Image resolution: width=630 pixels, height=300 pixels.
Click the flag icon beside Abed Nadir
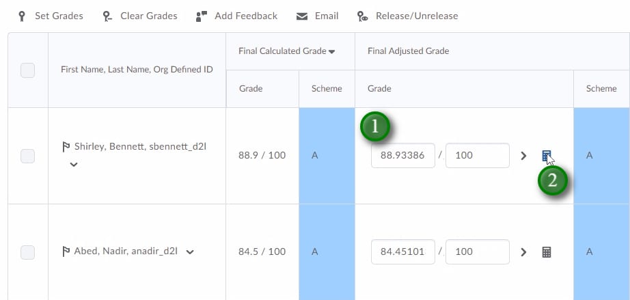[66, 251]
